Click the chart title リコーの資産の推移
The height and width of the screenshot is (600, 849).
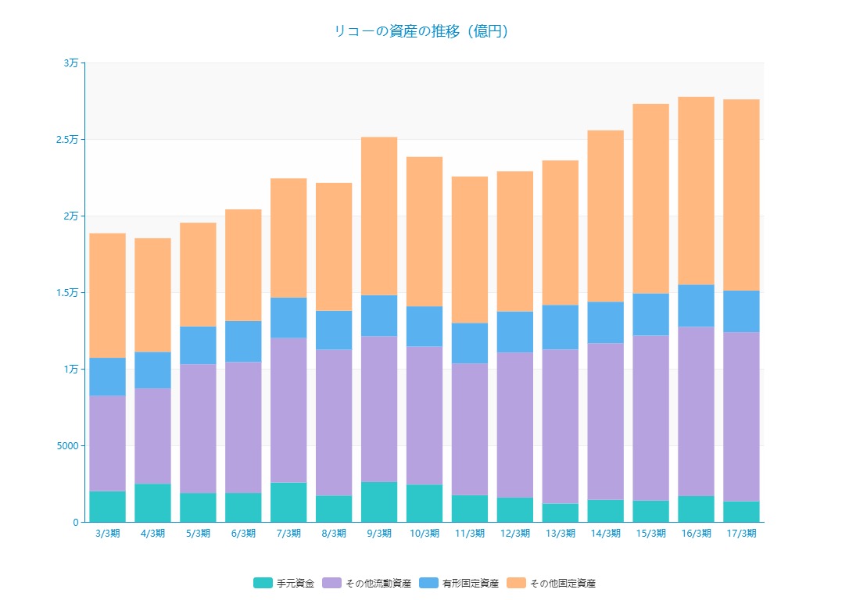coord(422,31)
